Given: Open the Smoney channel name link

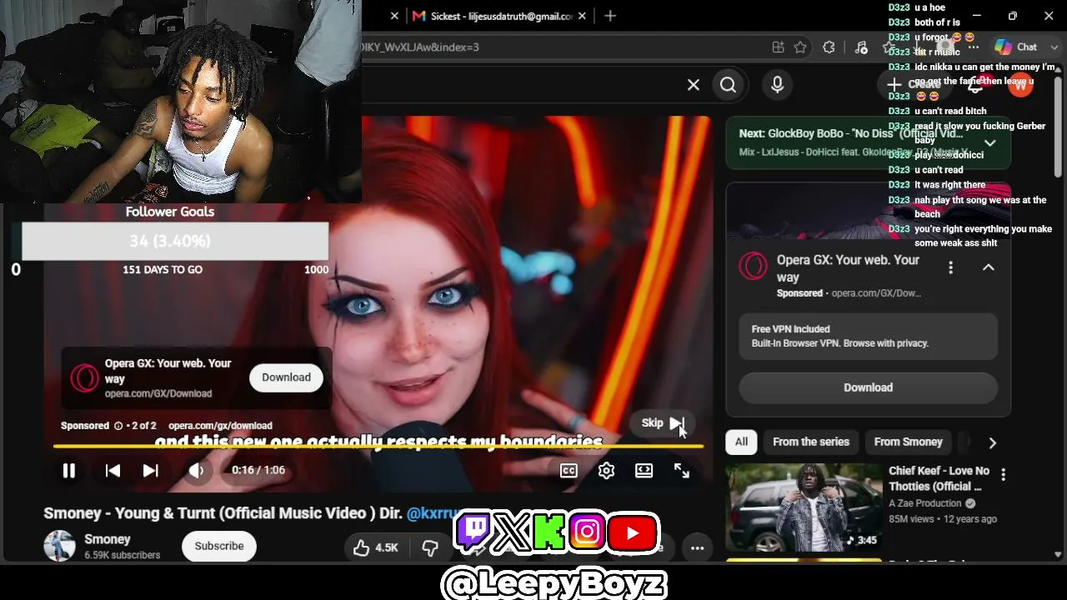Looking at the screenshot, I should click(108, 539).
